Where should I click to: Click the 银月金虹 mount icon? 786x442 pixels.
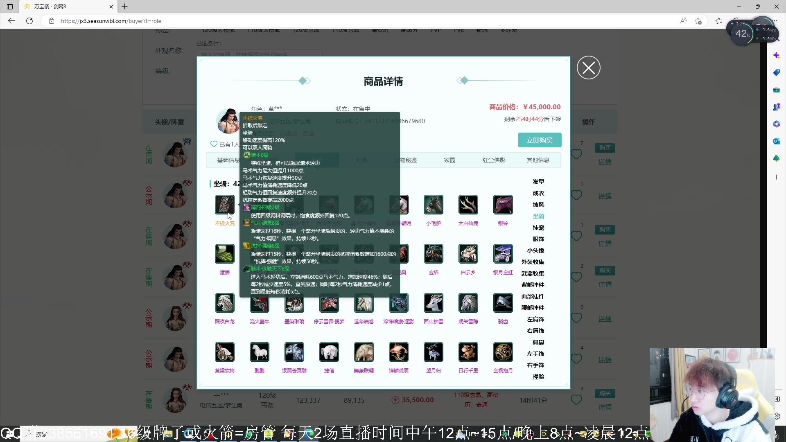(503, 254)
